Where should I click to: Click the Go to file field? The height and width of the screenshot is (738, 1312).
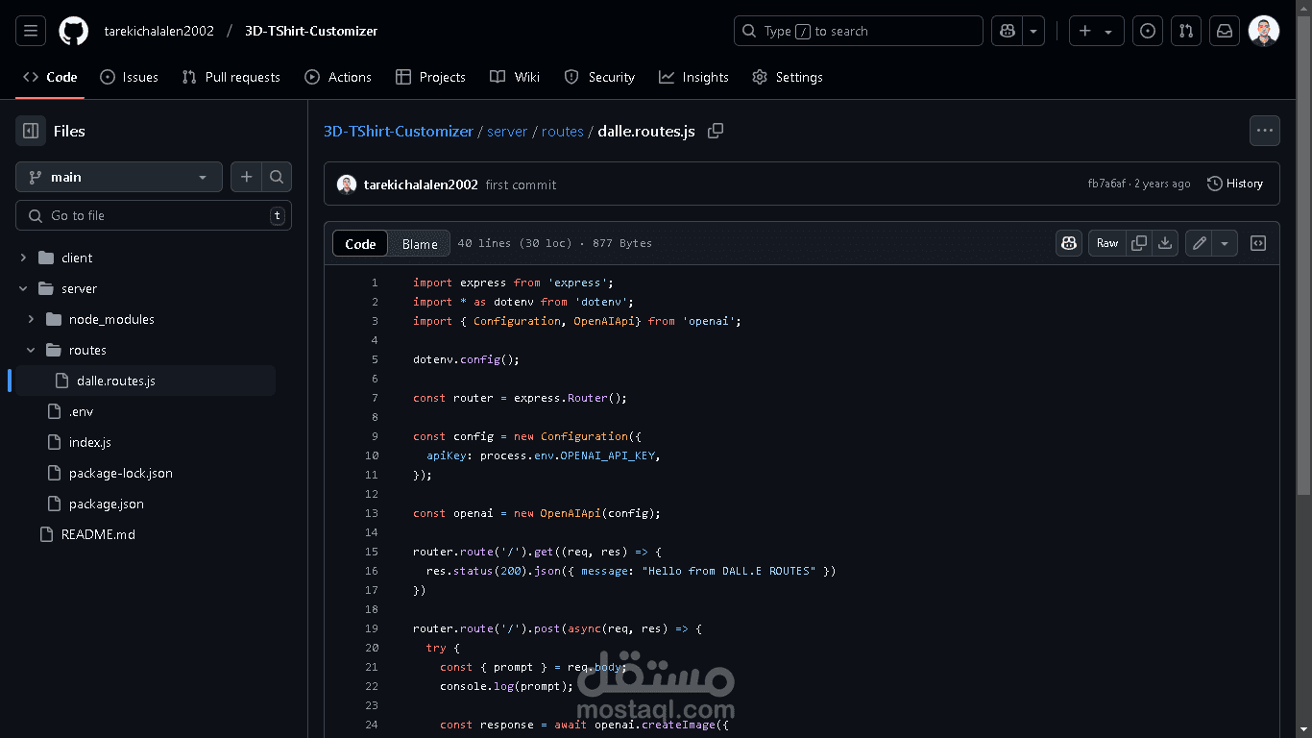pos(154,215)
